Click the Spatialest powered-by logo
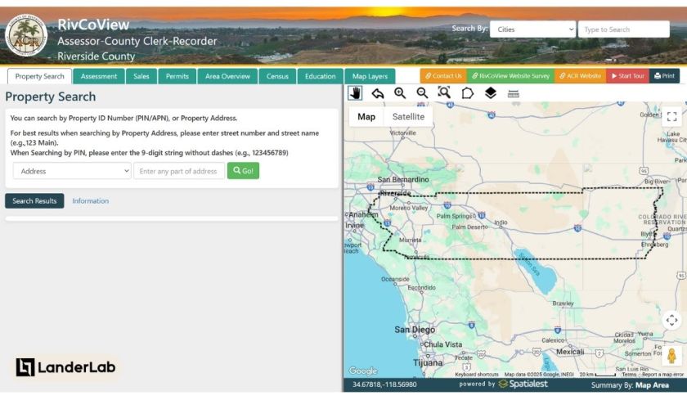Image resolution: width=687 pixels, height=400 pixels. tap(523, 384)
